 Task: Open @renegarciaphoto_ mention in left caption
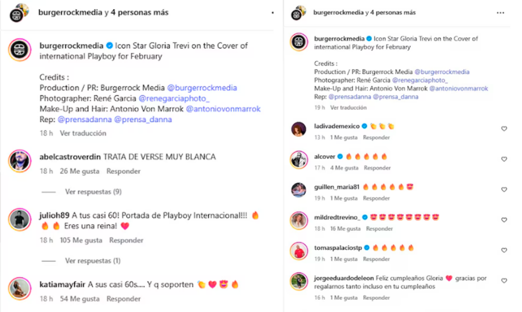click(174, 98)
